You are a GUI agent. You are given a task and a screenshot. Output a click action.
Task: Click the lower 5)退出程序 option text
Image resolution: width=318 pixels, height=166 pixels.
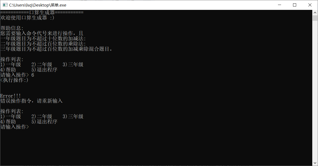click(x=44, y=122)
